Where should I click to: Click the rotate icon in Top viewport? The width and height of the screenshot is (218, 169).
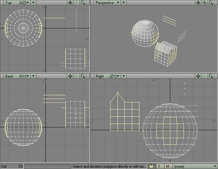tap(77, 3)
